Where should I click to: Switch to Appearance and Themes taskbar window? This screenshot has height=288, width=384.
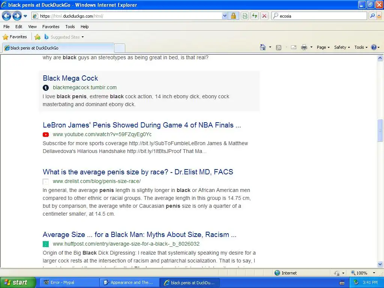click(x=130, y=282)
